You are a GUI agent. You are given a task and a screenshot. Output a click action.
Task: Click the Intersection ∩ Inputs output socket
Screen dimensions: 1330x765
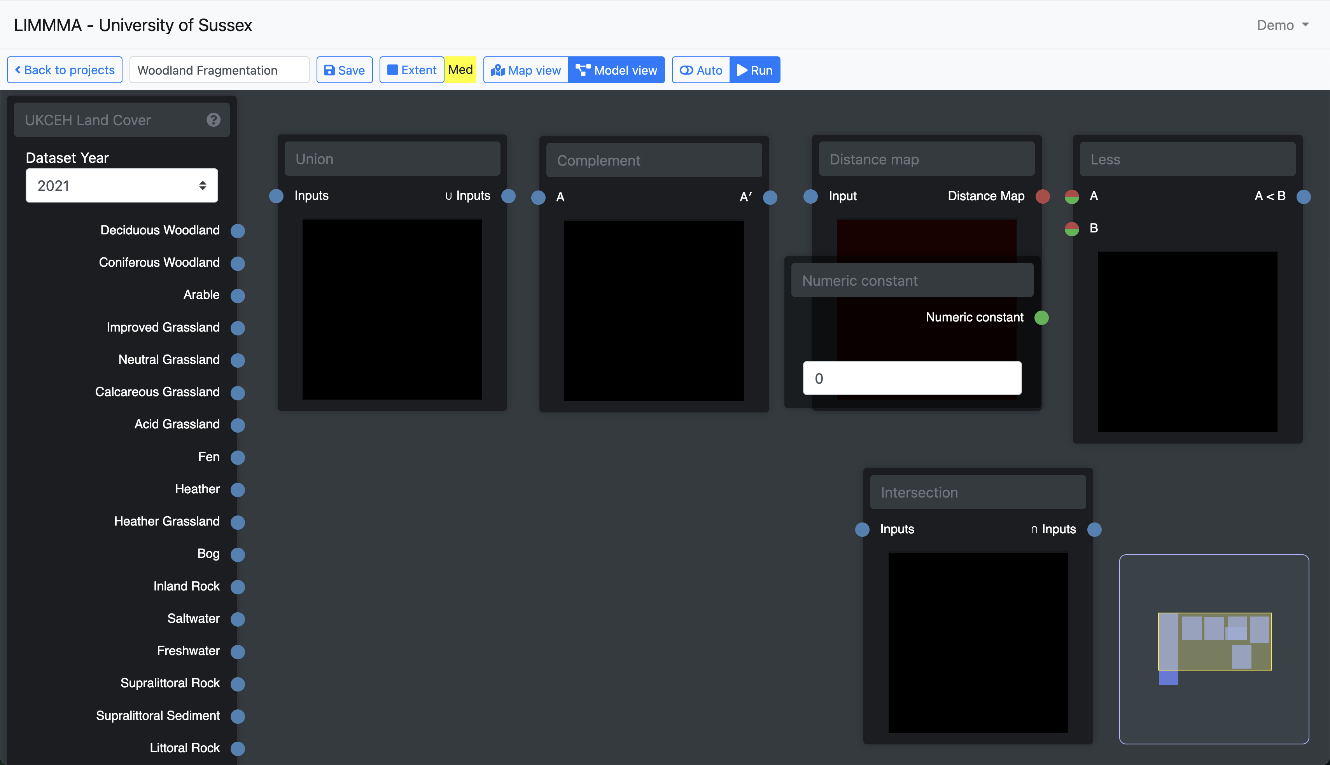click(1095, 529)
